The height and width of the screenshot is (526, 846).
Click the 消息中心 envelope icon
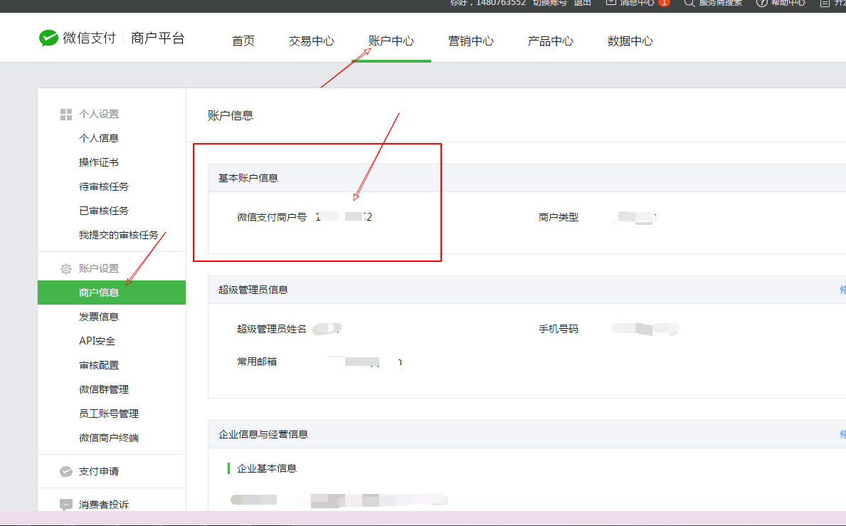tap(610, 3)
